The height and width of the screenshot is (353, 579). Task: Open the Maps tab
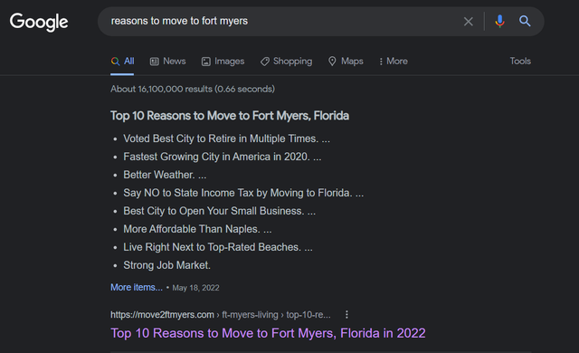click(346, 62)
